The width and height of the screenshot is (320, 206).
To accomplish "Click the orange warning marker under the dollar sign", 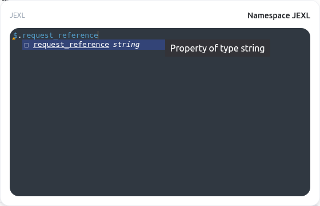I will click(x=14, y=38).
